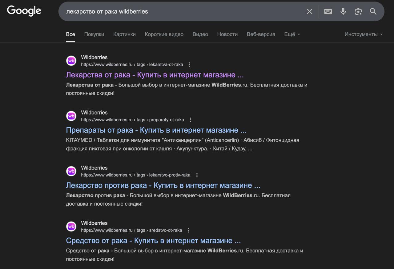Image resolution: width=394 pixels, height=269 pixels.
Task: Open the on-screen keyboard input tool
Action: click(328, 11)
